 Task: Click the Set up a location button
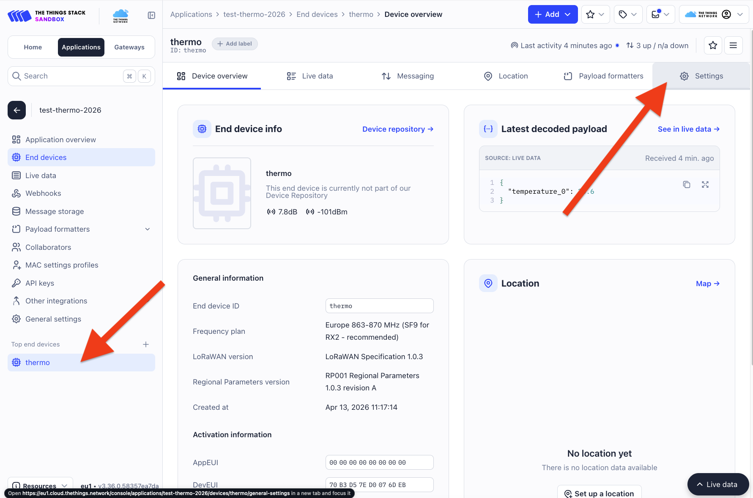(599, 493)
